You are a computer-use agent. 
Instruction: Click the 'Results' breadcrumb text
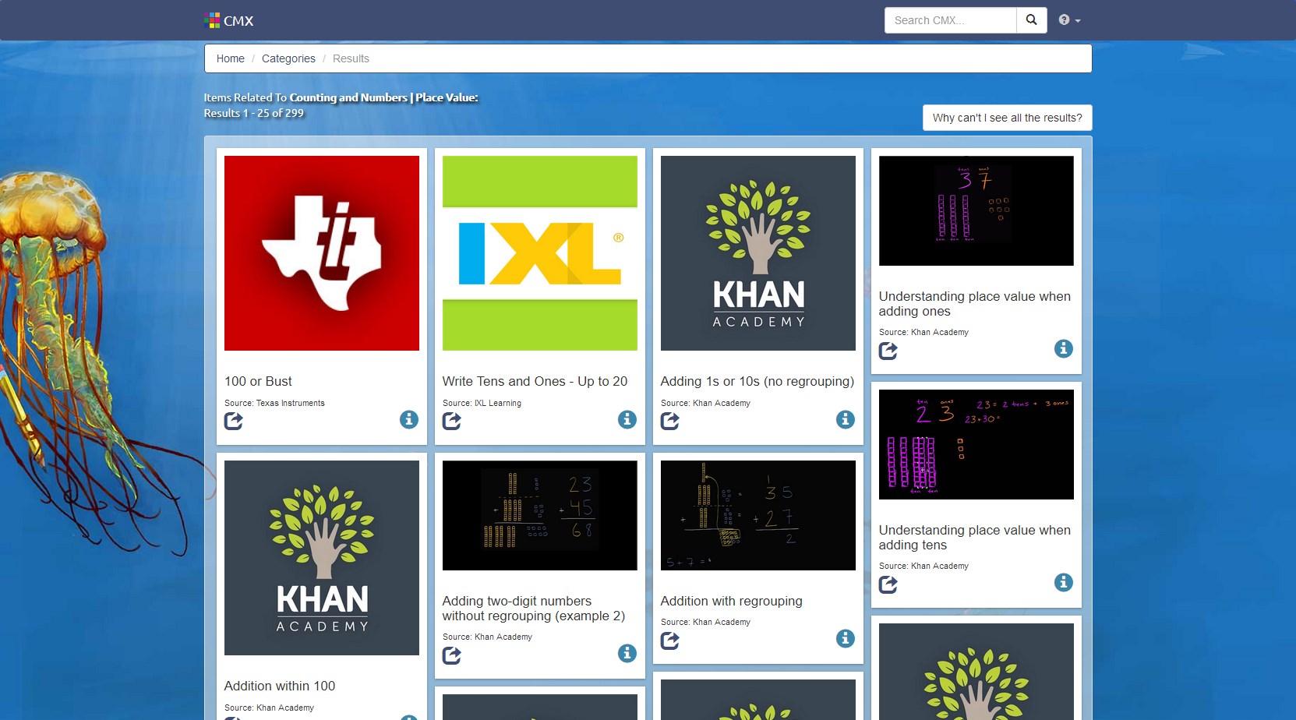pyautogui.click(x=351, y=58)
